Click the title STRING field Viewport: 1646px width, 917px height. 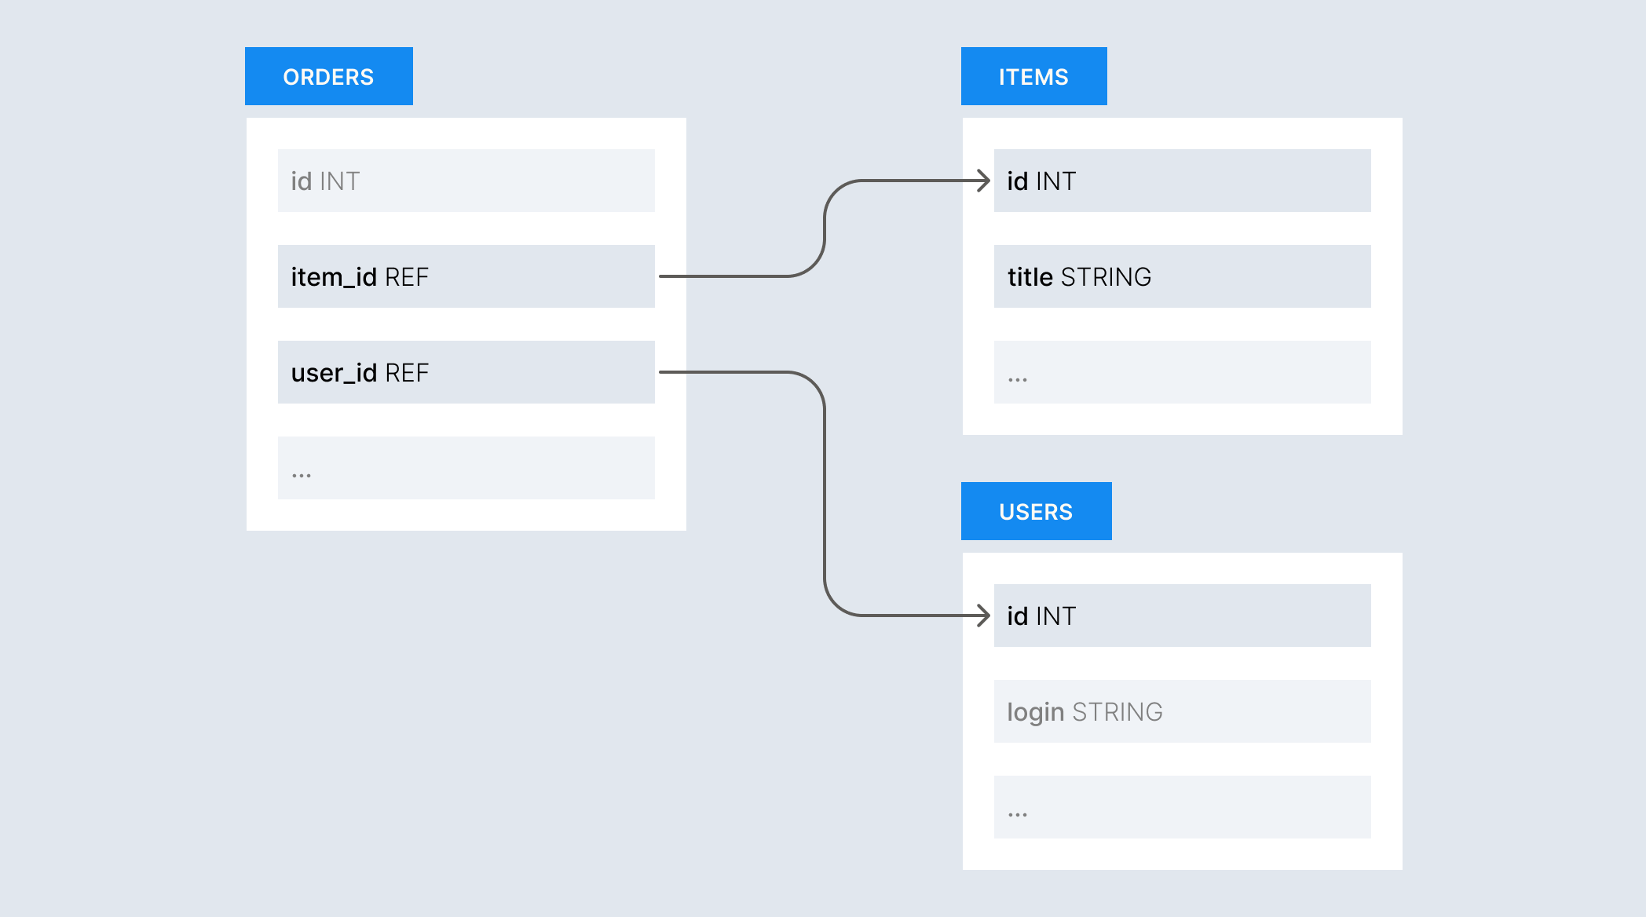coord(1182,276)
